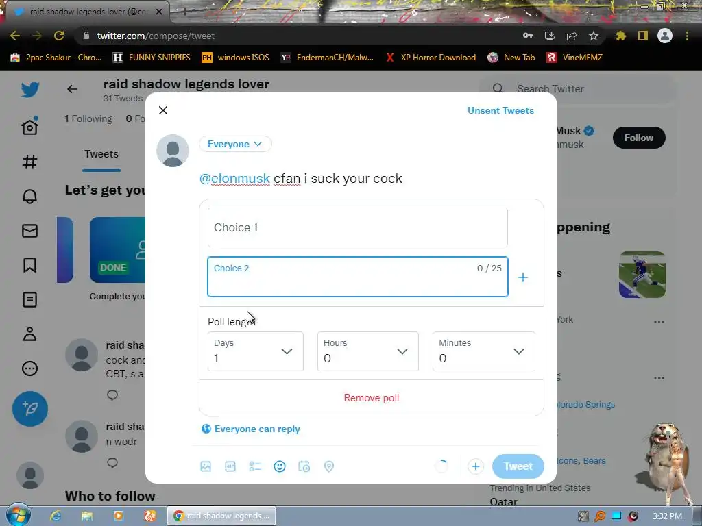Viewport: 702px width, 526px height.
Task: Open the Hours poll length dropdown
Action: click(368, 351)
